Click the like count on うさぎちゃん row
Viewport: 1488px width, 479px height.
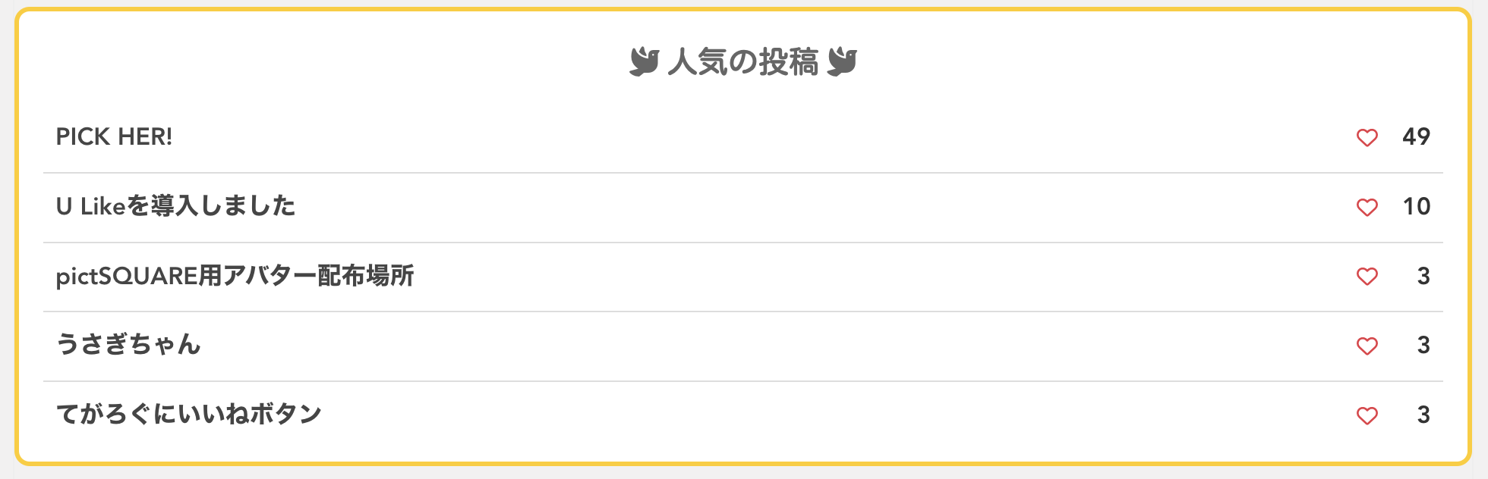1423,346
